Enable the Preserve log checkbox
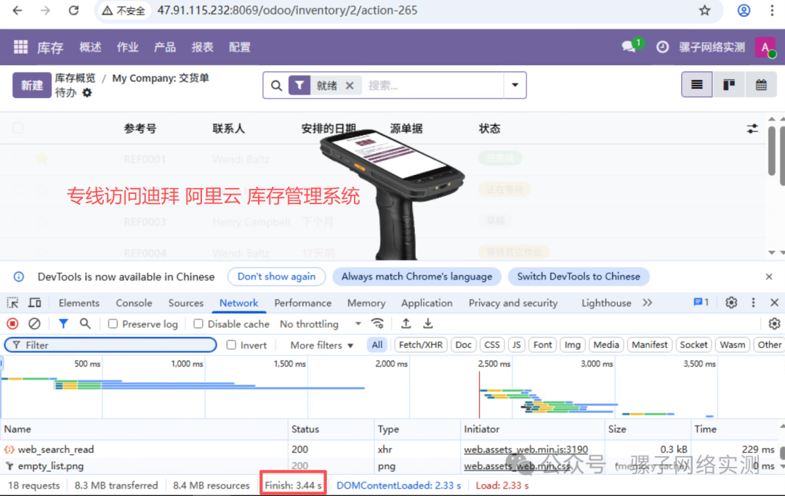Screen dimensions: 785x496 (113, 324)
